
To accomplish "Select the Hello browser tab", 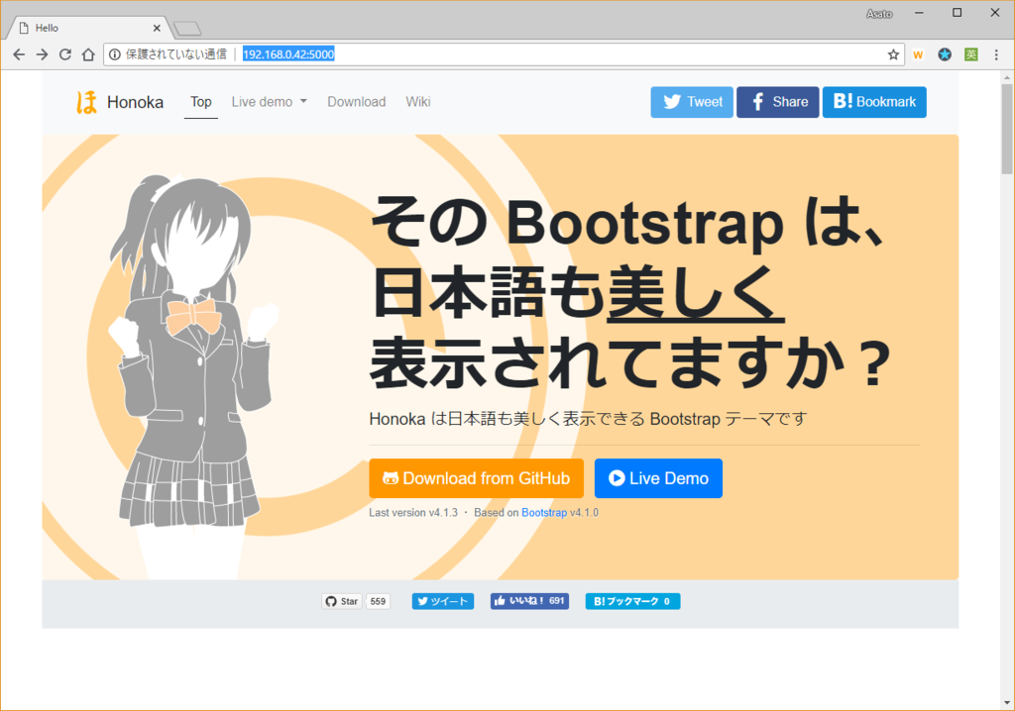I will pos(87,28).
